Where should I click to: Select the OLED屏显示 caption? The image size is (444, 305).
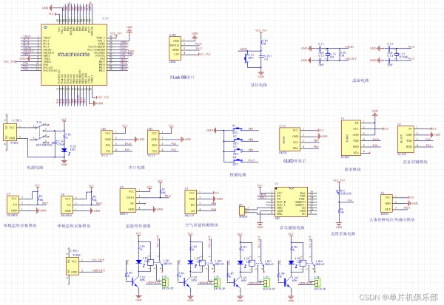point(295,160)
